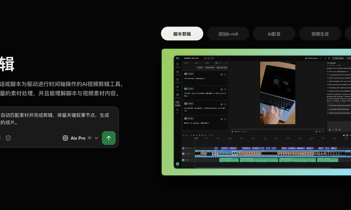The height and width of the screenshot is (210, 351).
Task: Select the 脚本剪辑 tab
Action: [x=182, y=34]
